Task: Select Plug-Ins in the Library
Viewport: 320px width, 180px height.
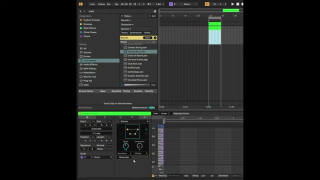Action: click(x=87, y=81)
